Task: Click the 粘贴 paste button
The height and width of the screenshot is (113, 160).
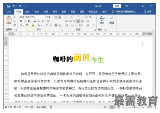Action: click(x=9, y=21)
